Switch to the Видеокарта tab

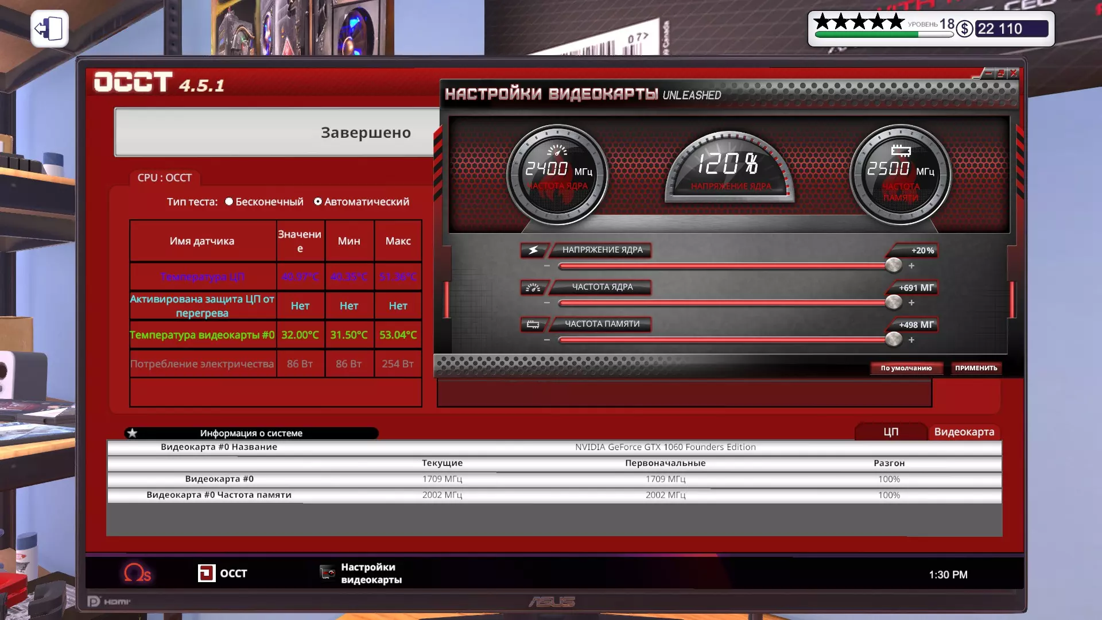tap(964, 432)
